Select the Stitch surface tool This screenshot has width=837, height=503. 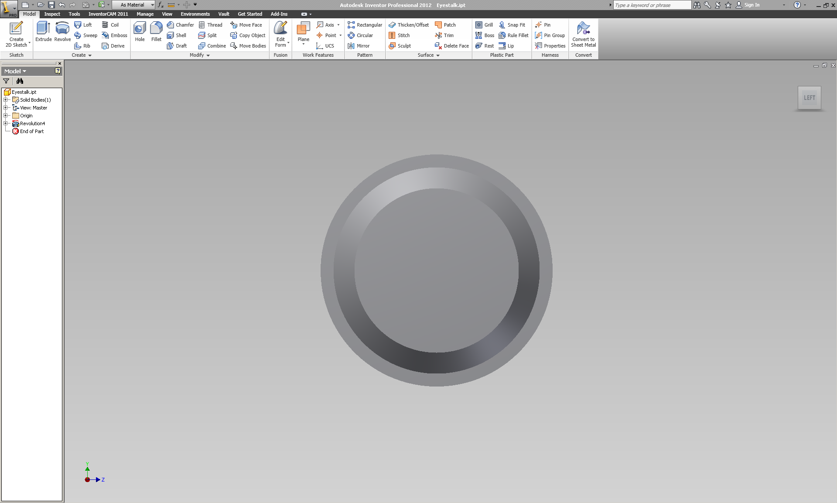click(399, 35)
